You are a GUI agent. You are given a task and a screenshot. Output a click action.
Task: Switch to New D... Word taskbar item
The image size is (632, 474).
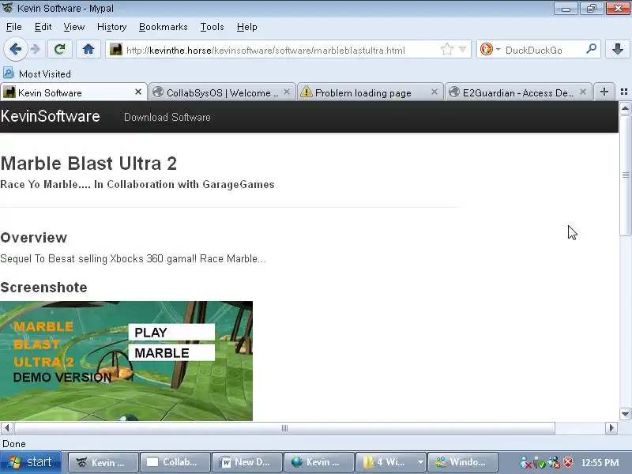(x=246, y=462)
